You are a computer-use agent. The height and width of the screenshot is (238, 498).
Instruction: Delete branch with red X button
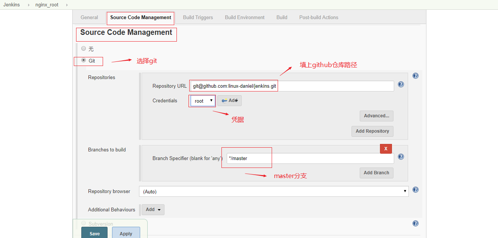coord(386,149)
